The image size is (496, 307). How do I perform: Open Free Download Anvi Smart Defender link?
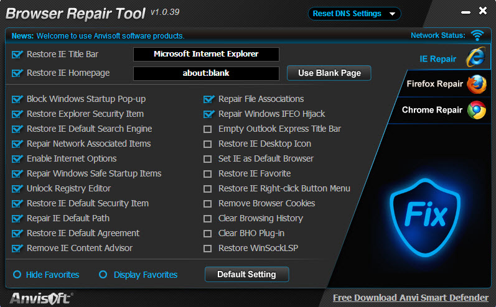[411, 298]
